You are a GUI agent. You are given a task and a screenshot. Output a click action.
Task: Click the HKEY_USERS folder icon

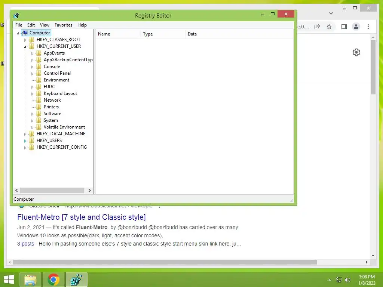coord(31,141)
